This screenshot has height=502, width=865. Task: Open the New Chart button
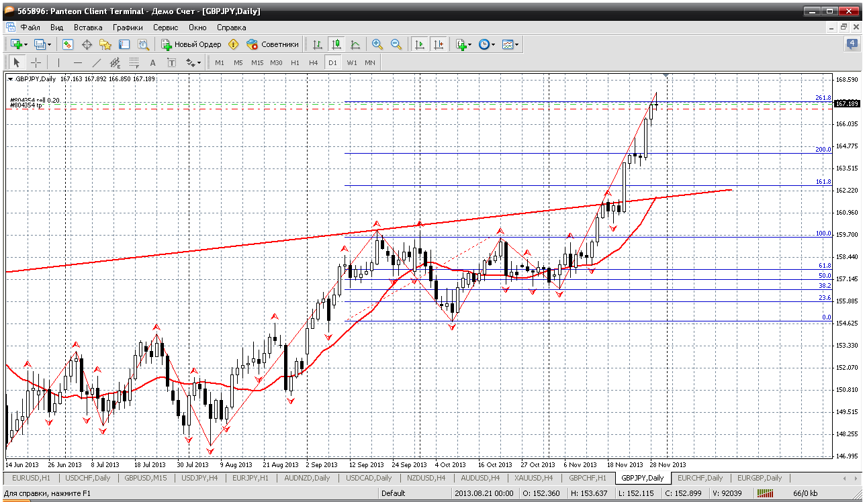pyautogui.click(x=16, y=44)
